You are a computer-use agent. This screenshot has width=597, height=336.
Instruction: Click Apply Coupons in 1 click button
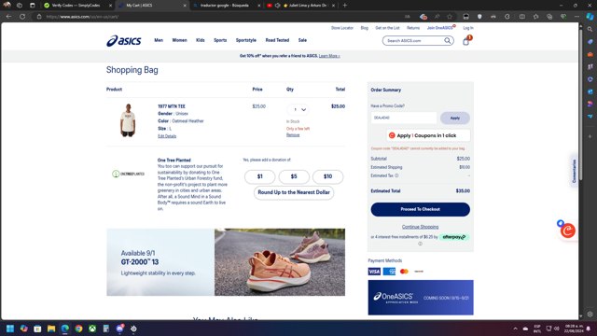428,135
